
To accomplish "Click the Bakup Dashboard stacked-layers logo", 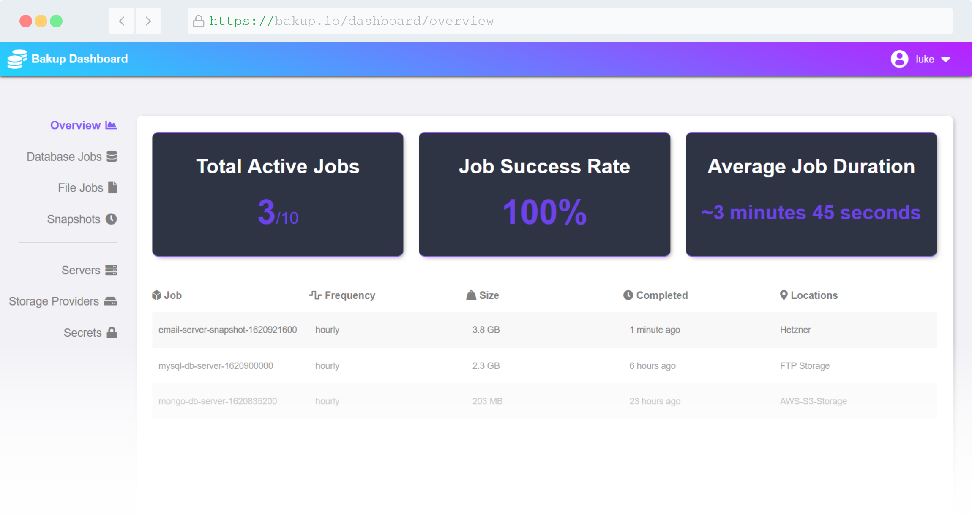I will (x=16, y=59).
